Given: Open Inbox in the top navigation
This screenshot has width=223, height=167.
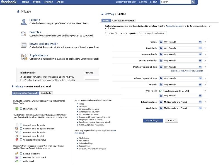Looking at the screenshot, I should tap(60, 2).
